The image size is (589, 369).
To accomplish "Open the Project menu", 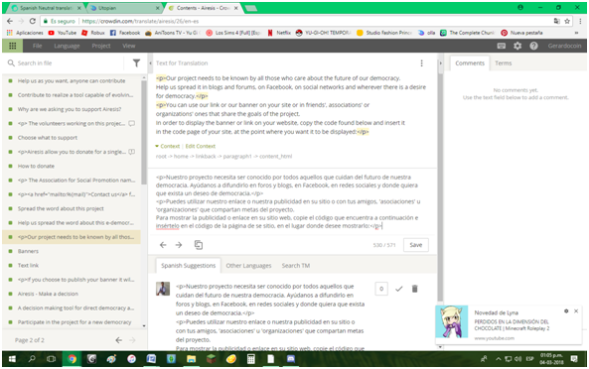I will pyautogui.click(x=101, y=46).
